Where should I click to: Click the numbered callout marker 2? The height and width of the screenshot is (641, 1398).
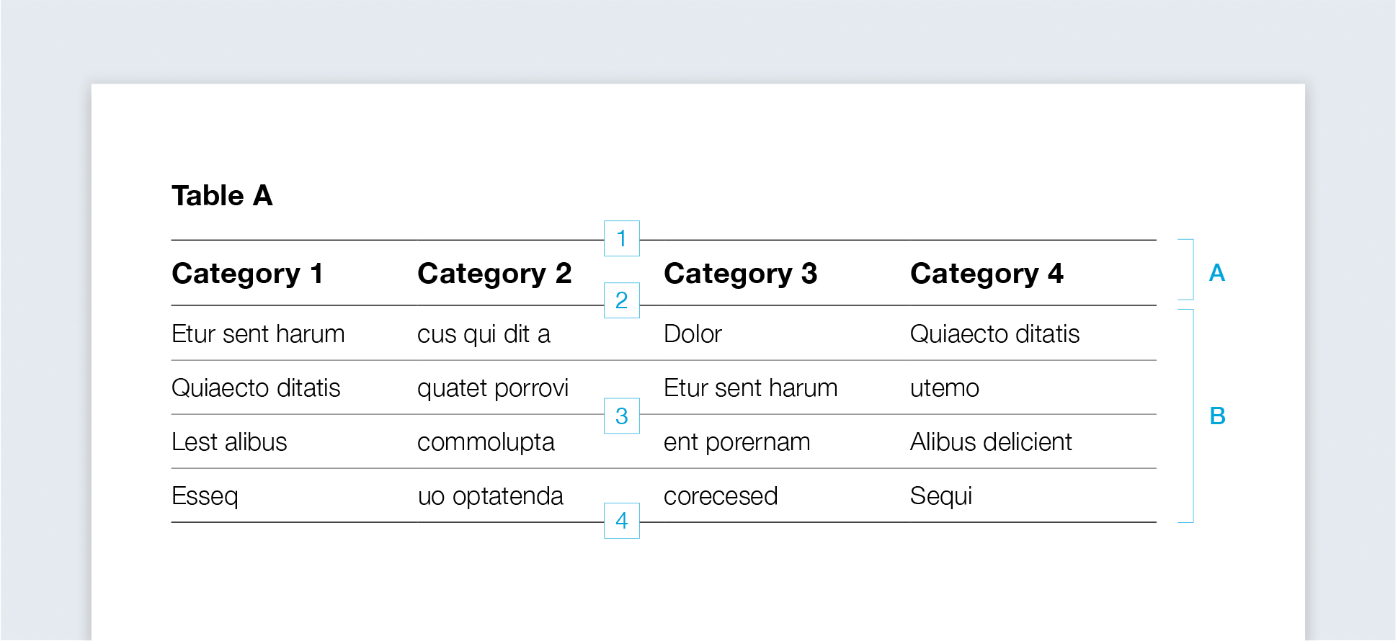621,300
